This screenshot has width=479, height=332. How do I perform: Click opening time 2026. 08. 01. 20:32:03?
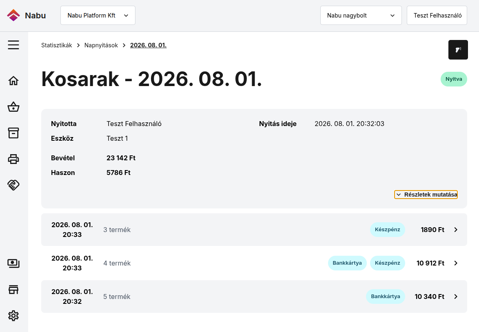[350, 124]
